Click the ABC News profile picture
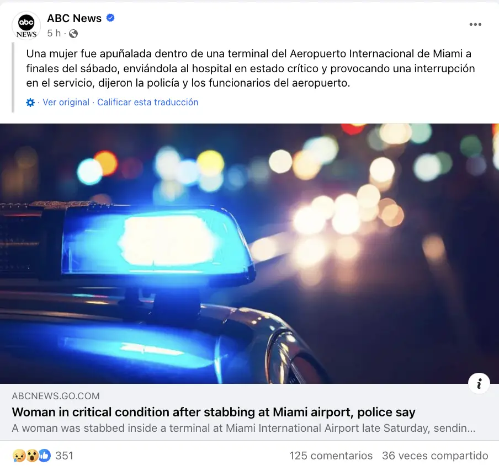The width and height of the screenshot is (499, 466). 26,26
